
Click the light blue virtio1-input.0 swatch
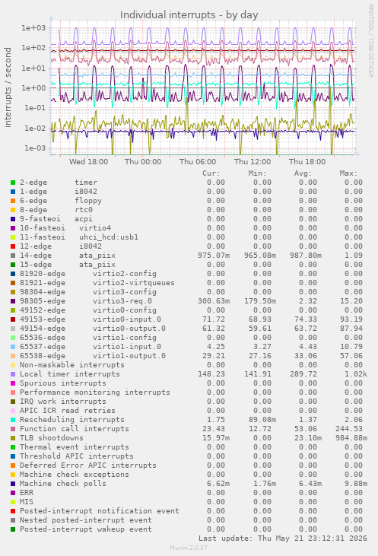pyautogui.click(x=13, y=347)
